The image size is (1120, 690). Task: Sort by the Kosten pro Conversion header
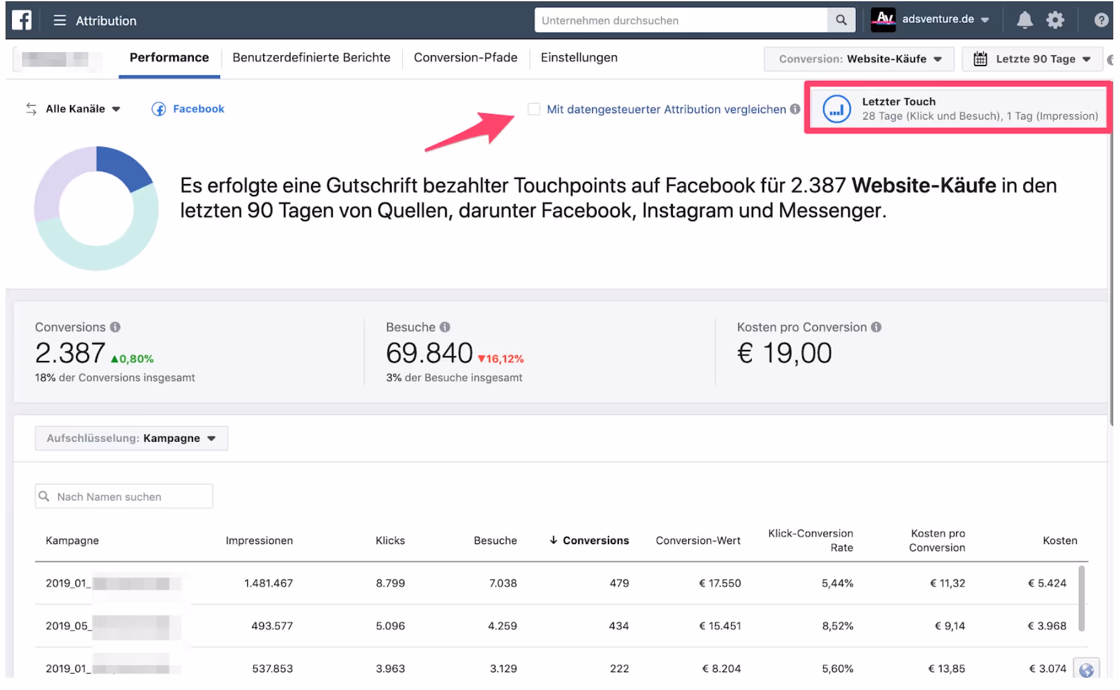(x=937, y=540)
